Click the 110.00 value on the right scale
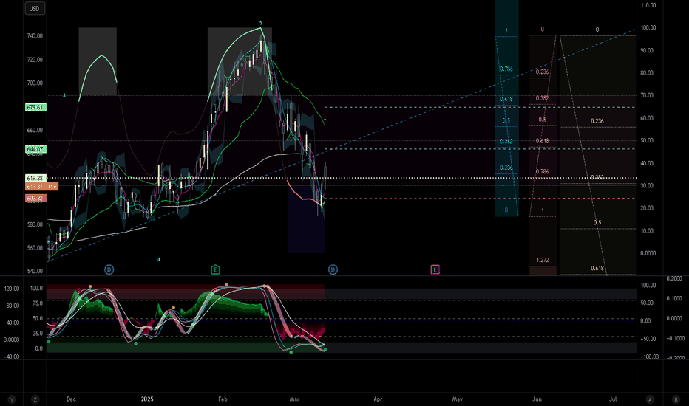Image resolution: width=689 pixels, height=406 pixels. [648, 5]
